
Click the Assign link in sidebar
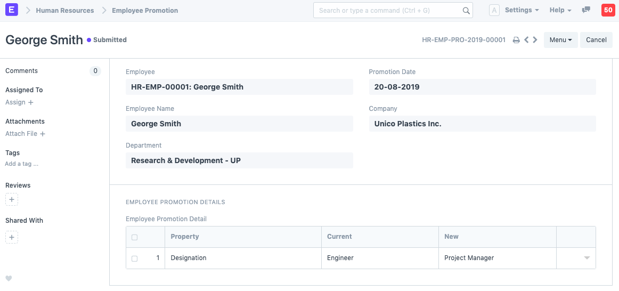tap(19, 102)
